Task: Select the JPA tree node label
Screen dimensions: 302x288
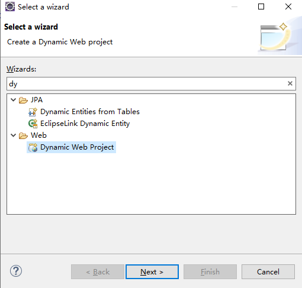Action: 37,100
